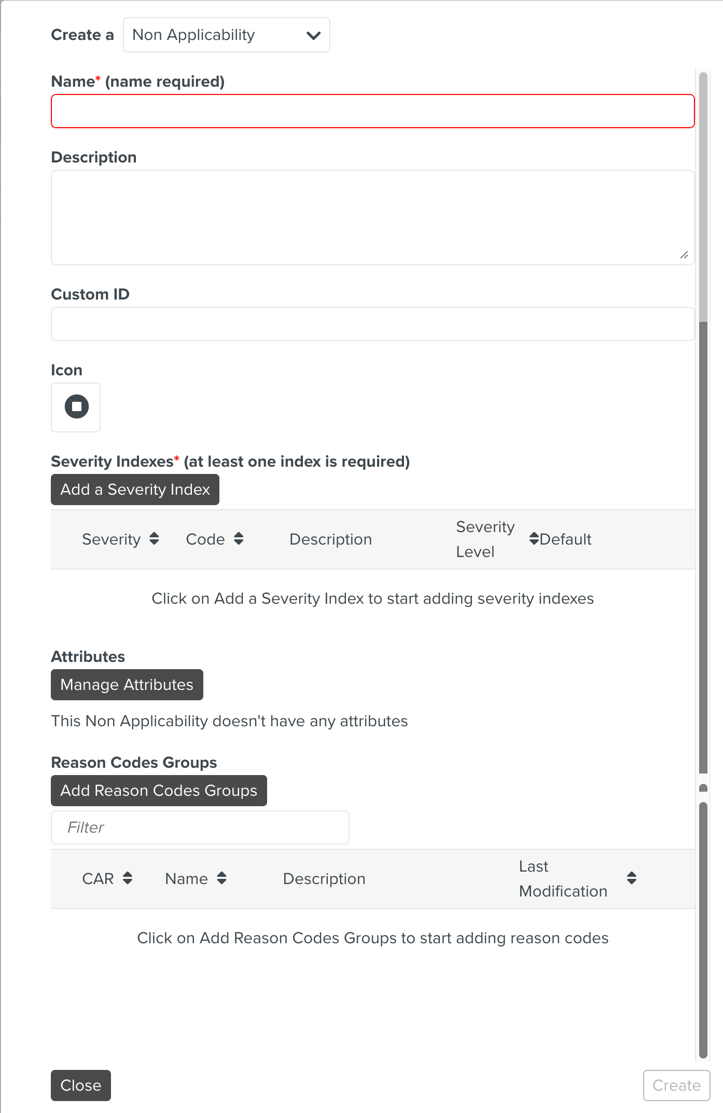Screen dimensions: 723x1113
Task: Sort reason codes by CAR arrows
Action: [128, 878]
